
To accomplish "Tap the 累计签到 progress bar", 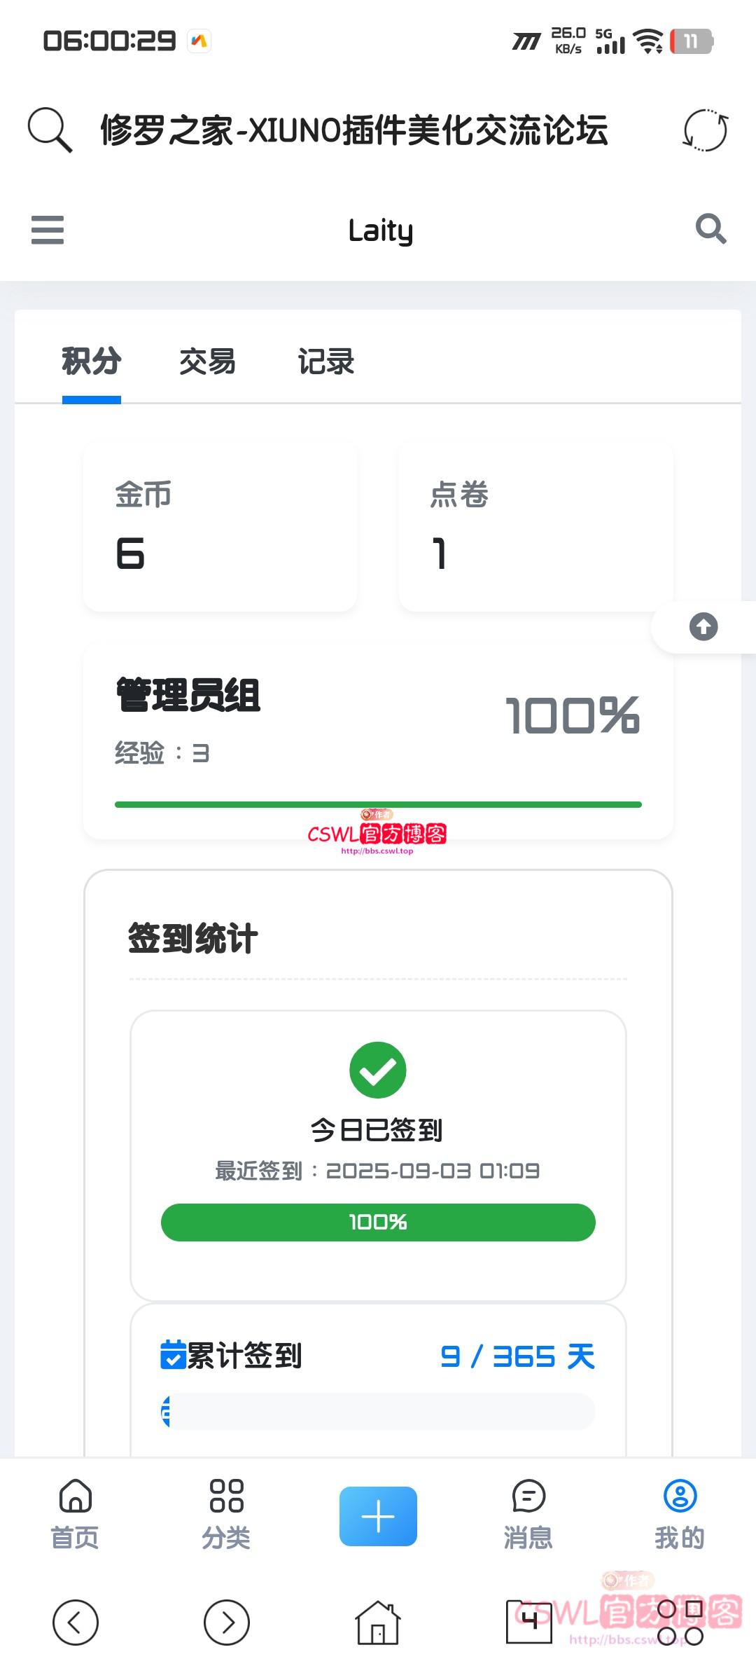I will click(x=378, y=1411).
